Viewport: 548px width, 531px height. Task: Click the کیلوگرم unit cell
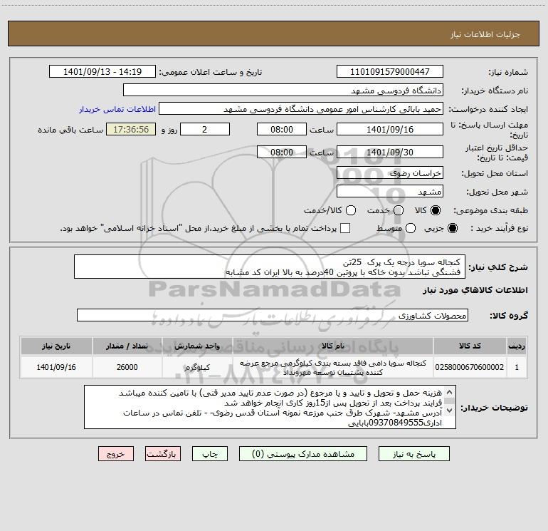(x=197, y=367)
